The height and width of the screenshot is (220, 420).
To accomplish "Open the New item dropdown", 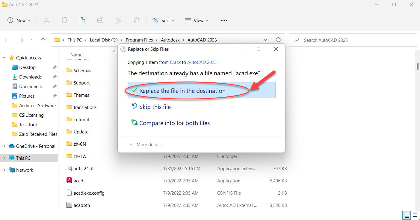I will pyautogui.click(x=19, y=20).
